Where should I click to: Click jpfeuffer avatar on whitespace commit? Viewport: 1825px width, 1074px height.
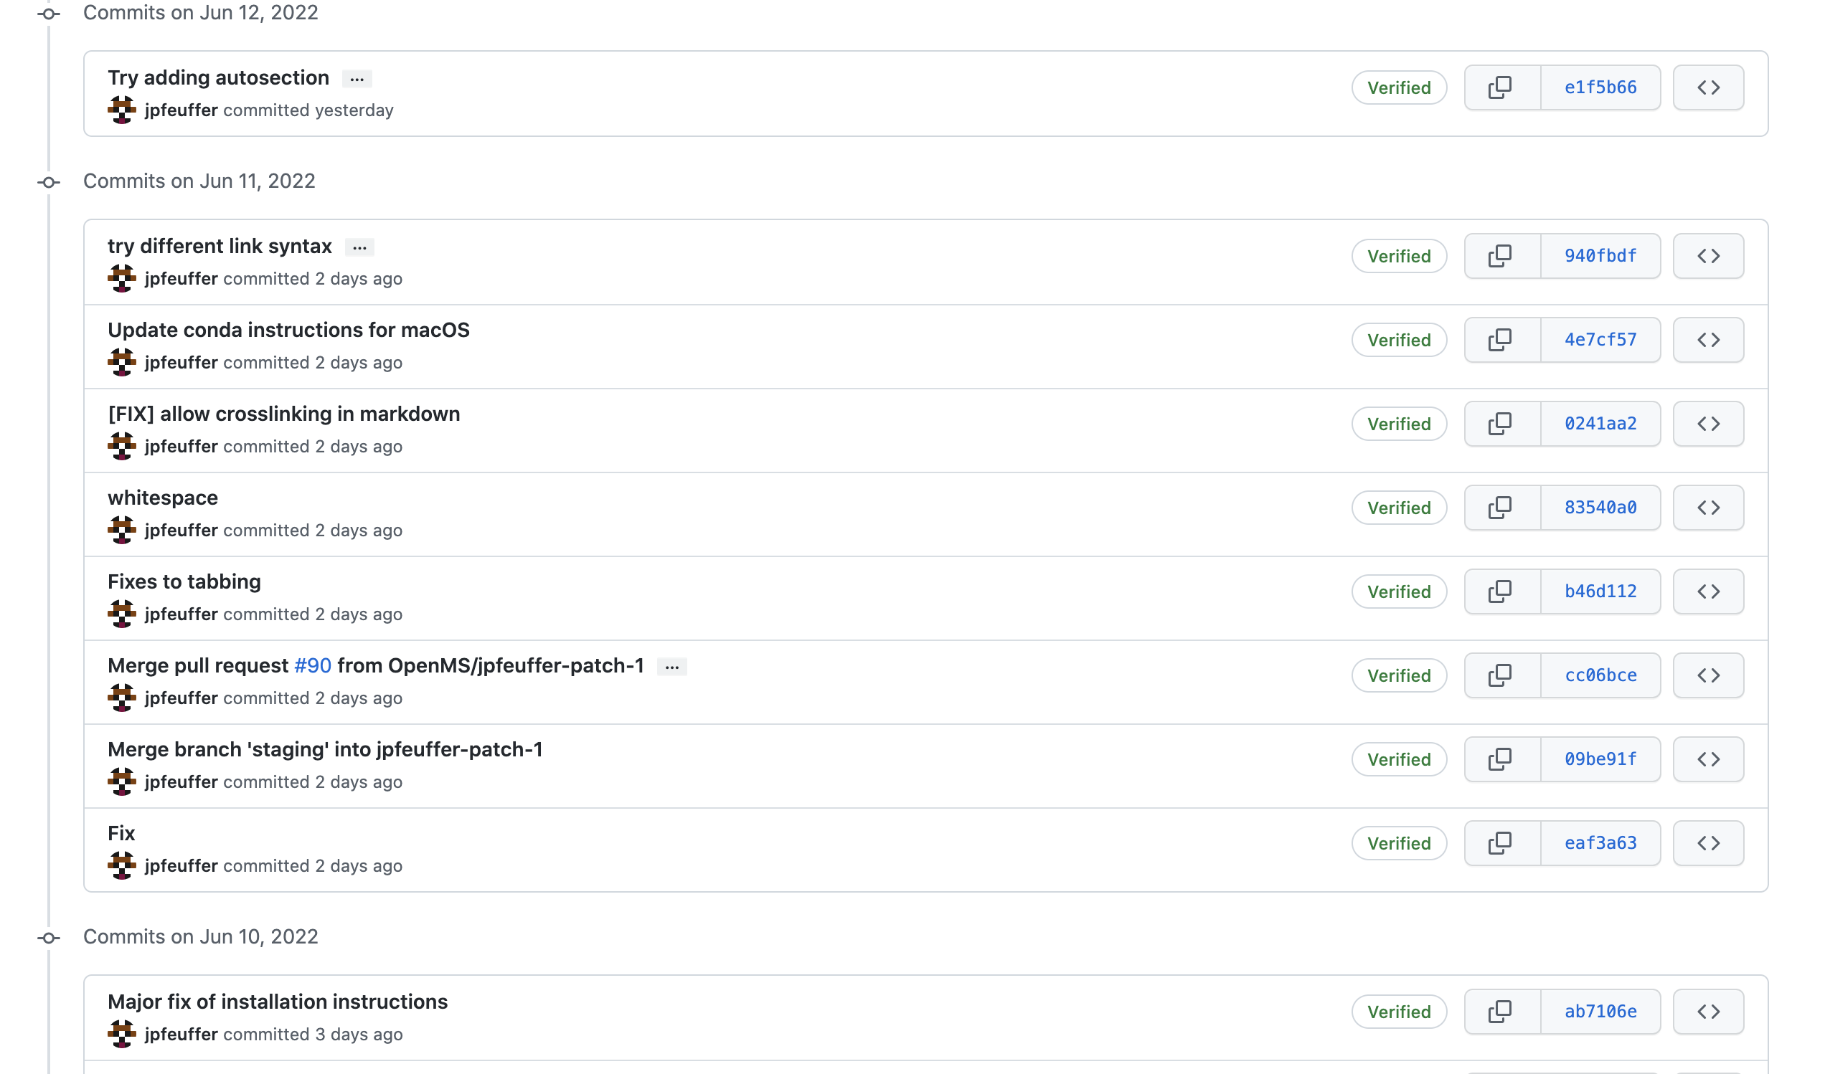[122, 531]
